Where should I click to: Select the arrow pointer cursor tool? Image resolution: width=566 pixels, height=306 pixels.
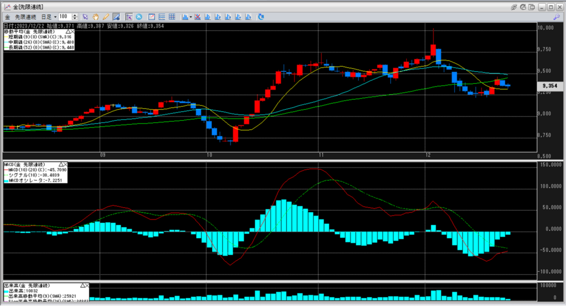click(x=86, y=17)
